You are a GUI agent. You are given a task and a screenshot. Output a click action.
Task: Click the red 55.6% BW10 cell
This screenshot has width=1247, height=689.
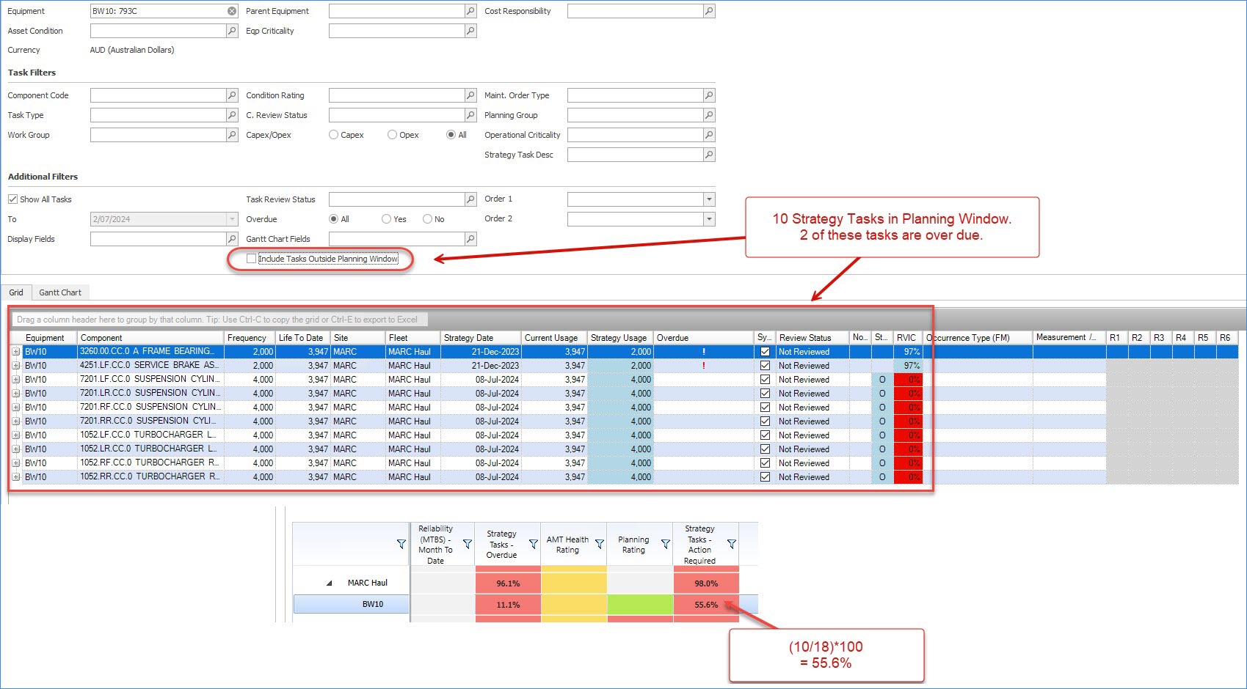click(706, 605)
